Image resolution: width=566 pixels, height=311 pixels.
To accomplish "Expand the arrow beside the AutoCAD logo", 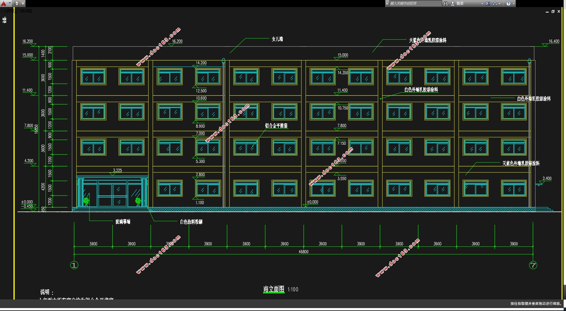I will click(x=10, y=4).
